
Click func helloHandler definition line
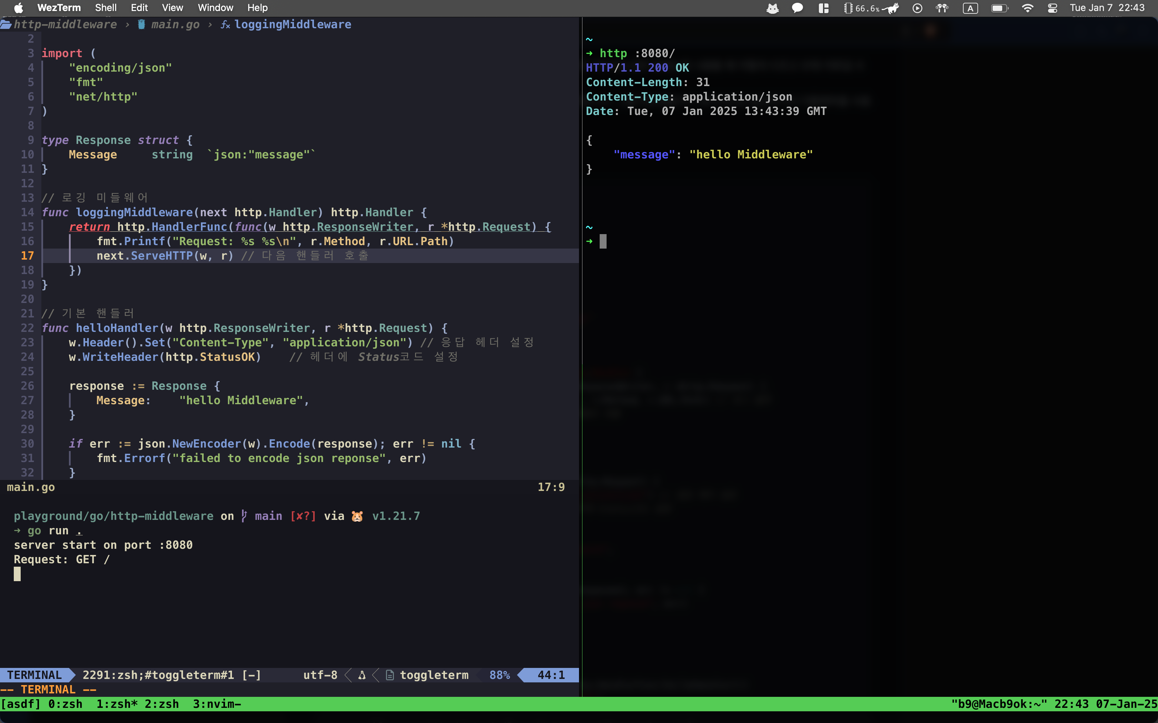[x=244, y=328]
